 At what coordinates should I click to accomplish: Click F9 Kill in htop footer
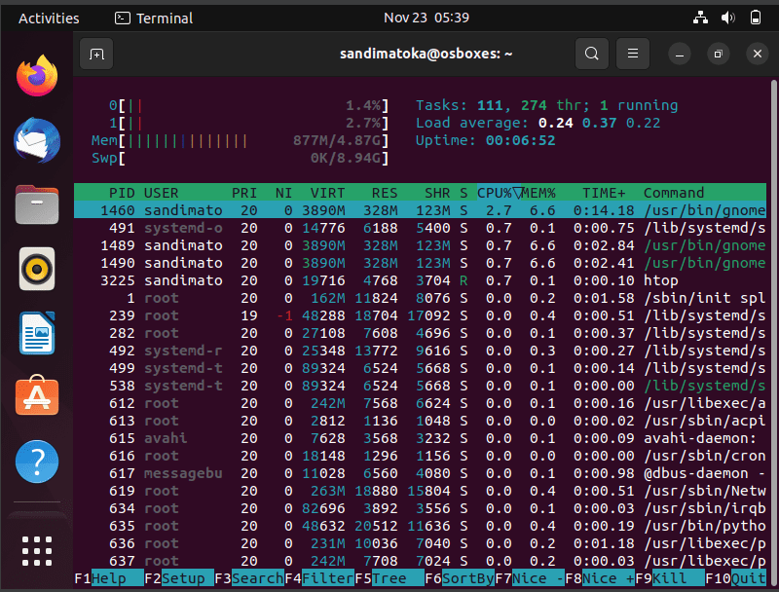(x=670, y=578)
